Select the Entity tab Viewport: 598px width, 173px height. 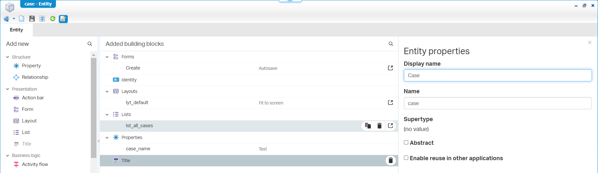click(x=16, y=30)
